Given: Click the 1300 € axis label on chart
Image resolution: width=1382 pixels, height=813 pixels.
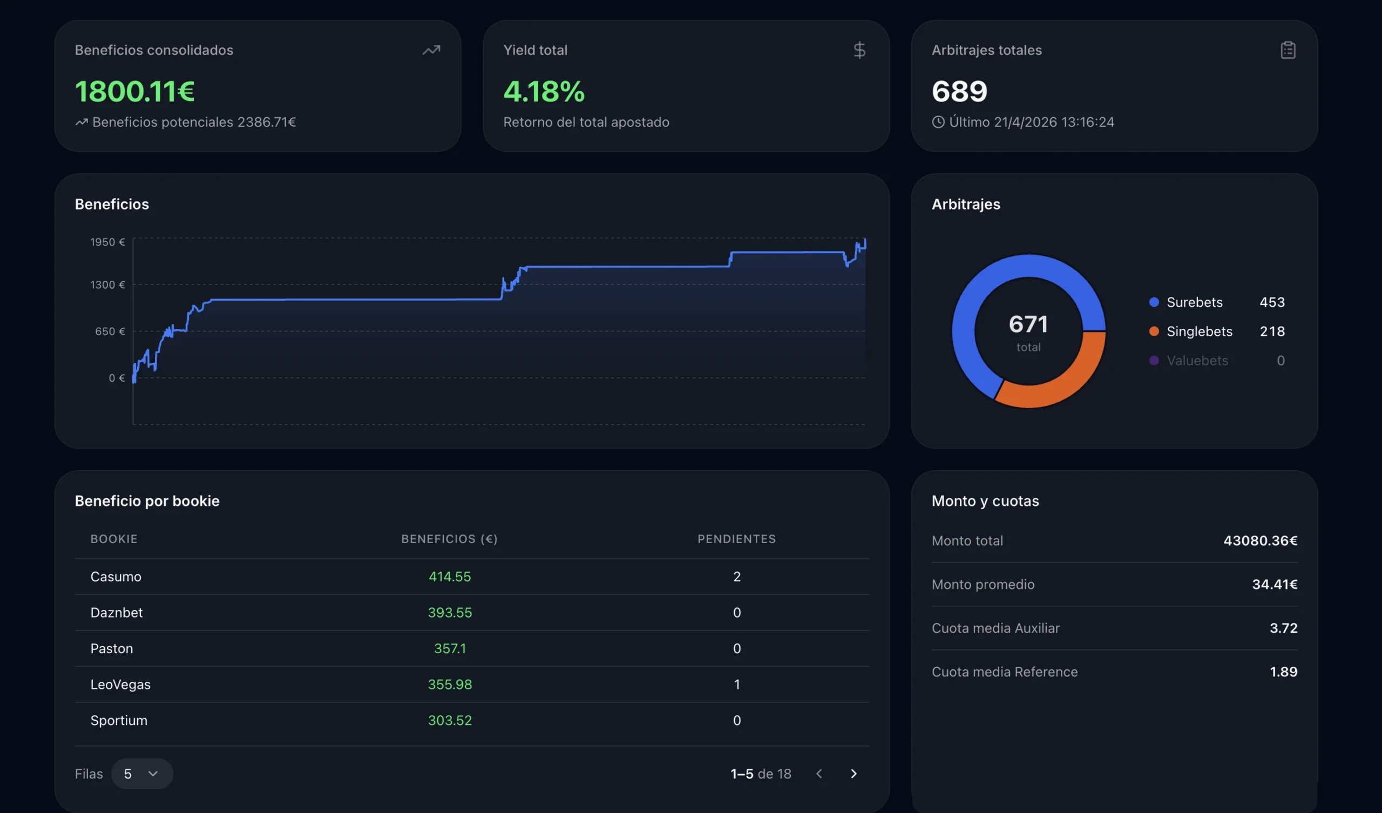Looking at the screenshot, I should pos(107,284).
